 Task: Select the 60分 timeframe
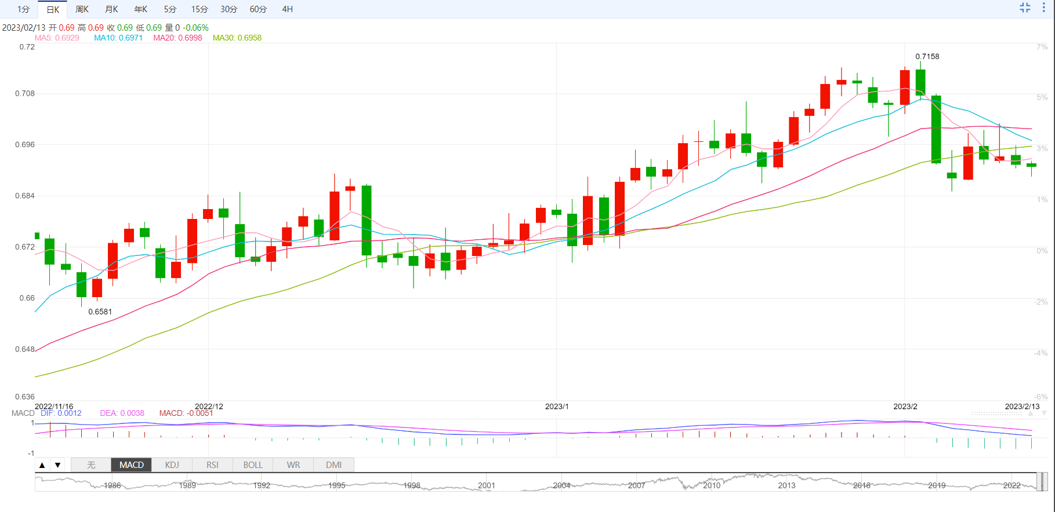coord(258,9)
